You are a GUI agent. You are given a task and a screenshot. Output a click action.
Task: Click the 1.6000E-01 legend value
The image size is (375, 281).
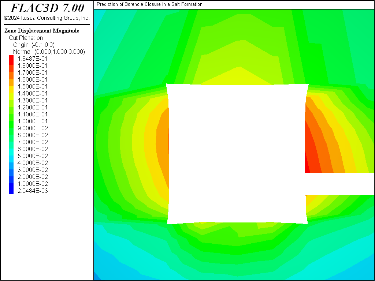tap(33, 79)
